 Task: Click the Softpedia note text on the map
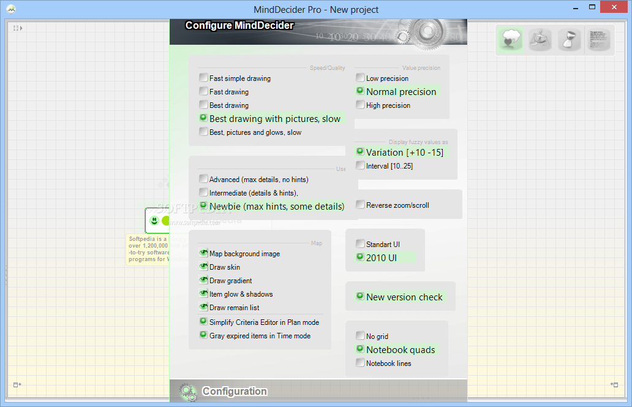pyautogui.click(x=148, y=249)
